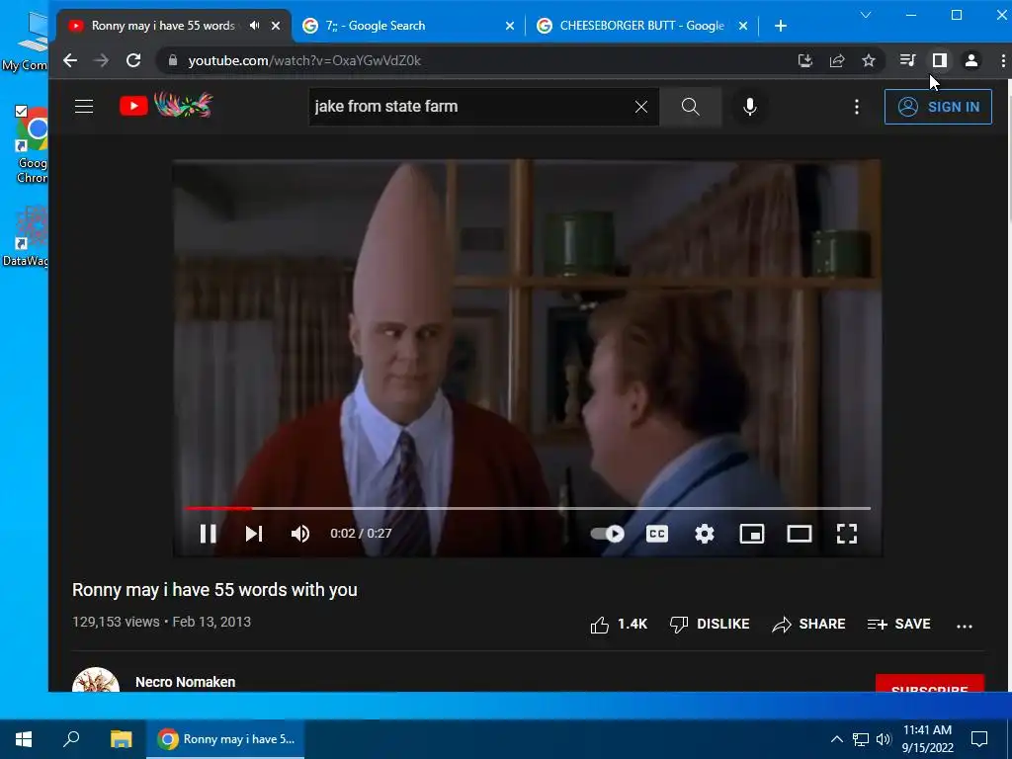Open network status tray icon
Viewport: 1012px width, 759px height.
click(861, 739)
